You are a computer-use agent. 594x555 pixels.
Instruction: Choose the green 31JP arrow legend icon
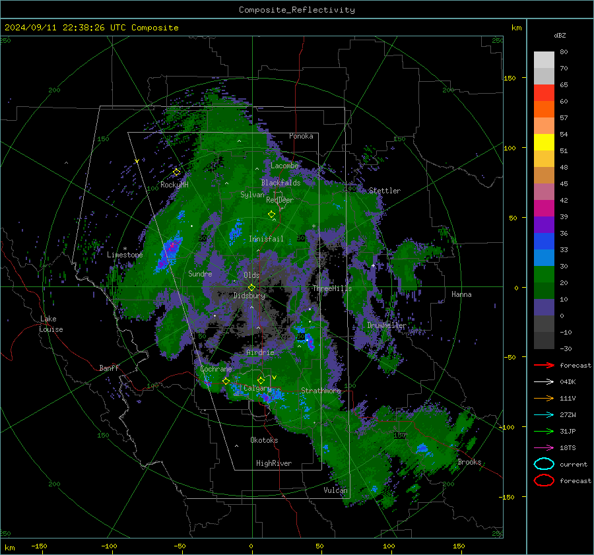(544, 431)
